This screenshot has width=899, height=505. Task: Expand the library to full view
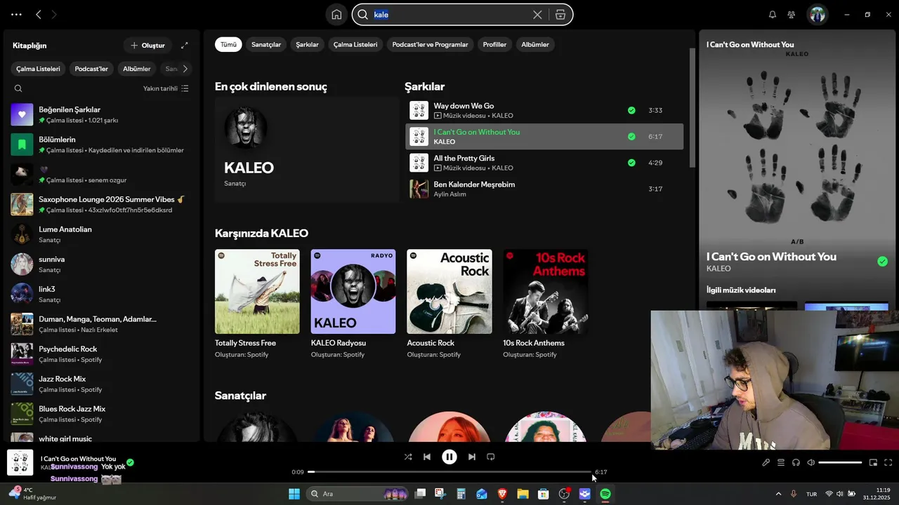click(x=185, y=46)
